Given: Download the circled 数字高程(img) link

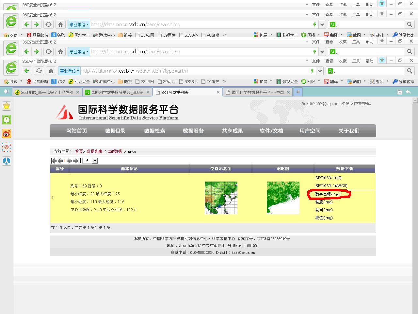Looking at the screenshot, I should 328,194.
